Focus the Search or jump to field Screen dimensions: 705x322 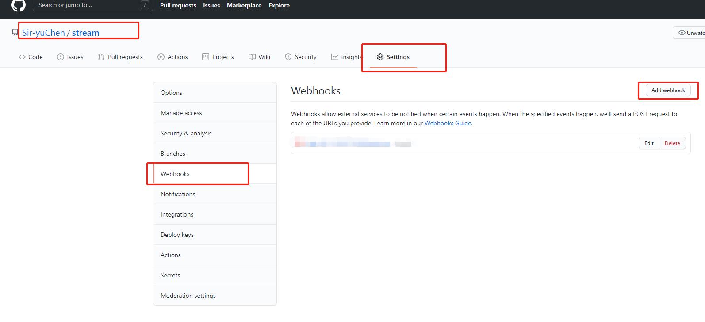(93, 5)
